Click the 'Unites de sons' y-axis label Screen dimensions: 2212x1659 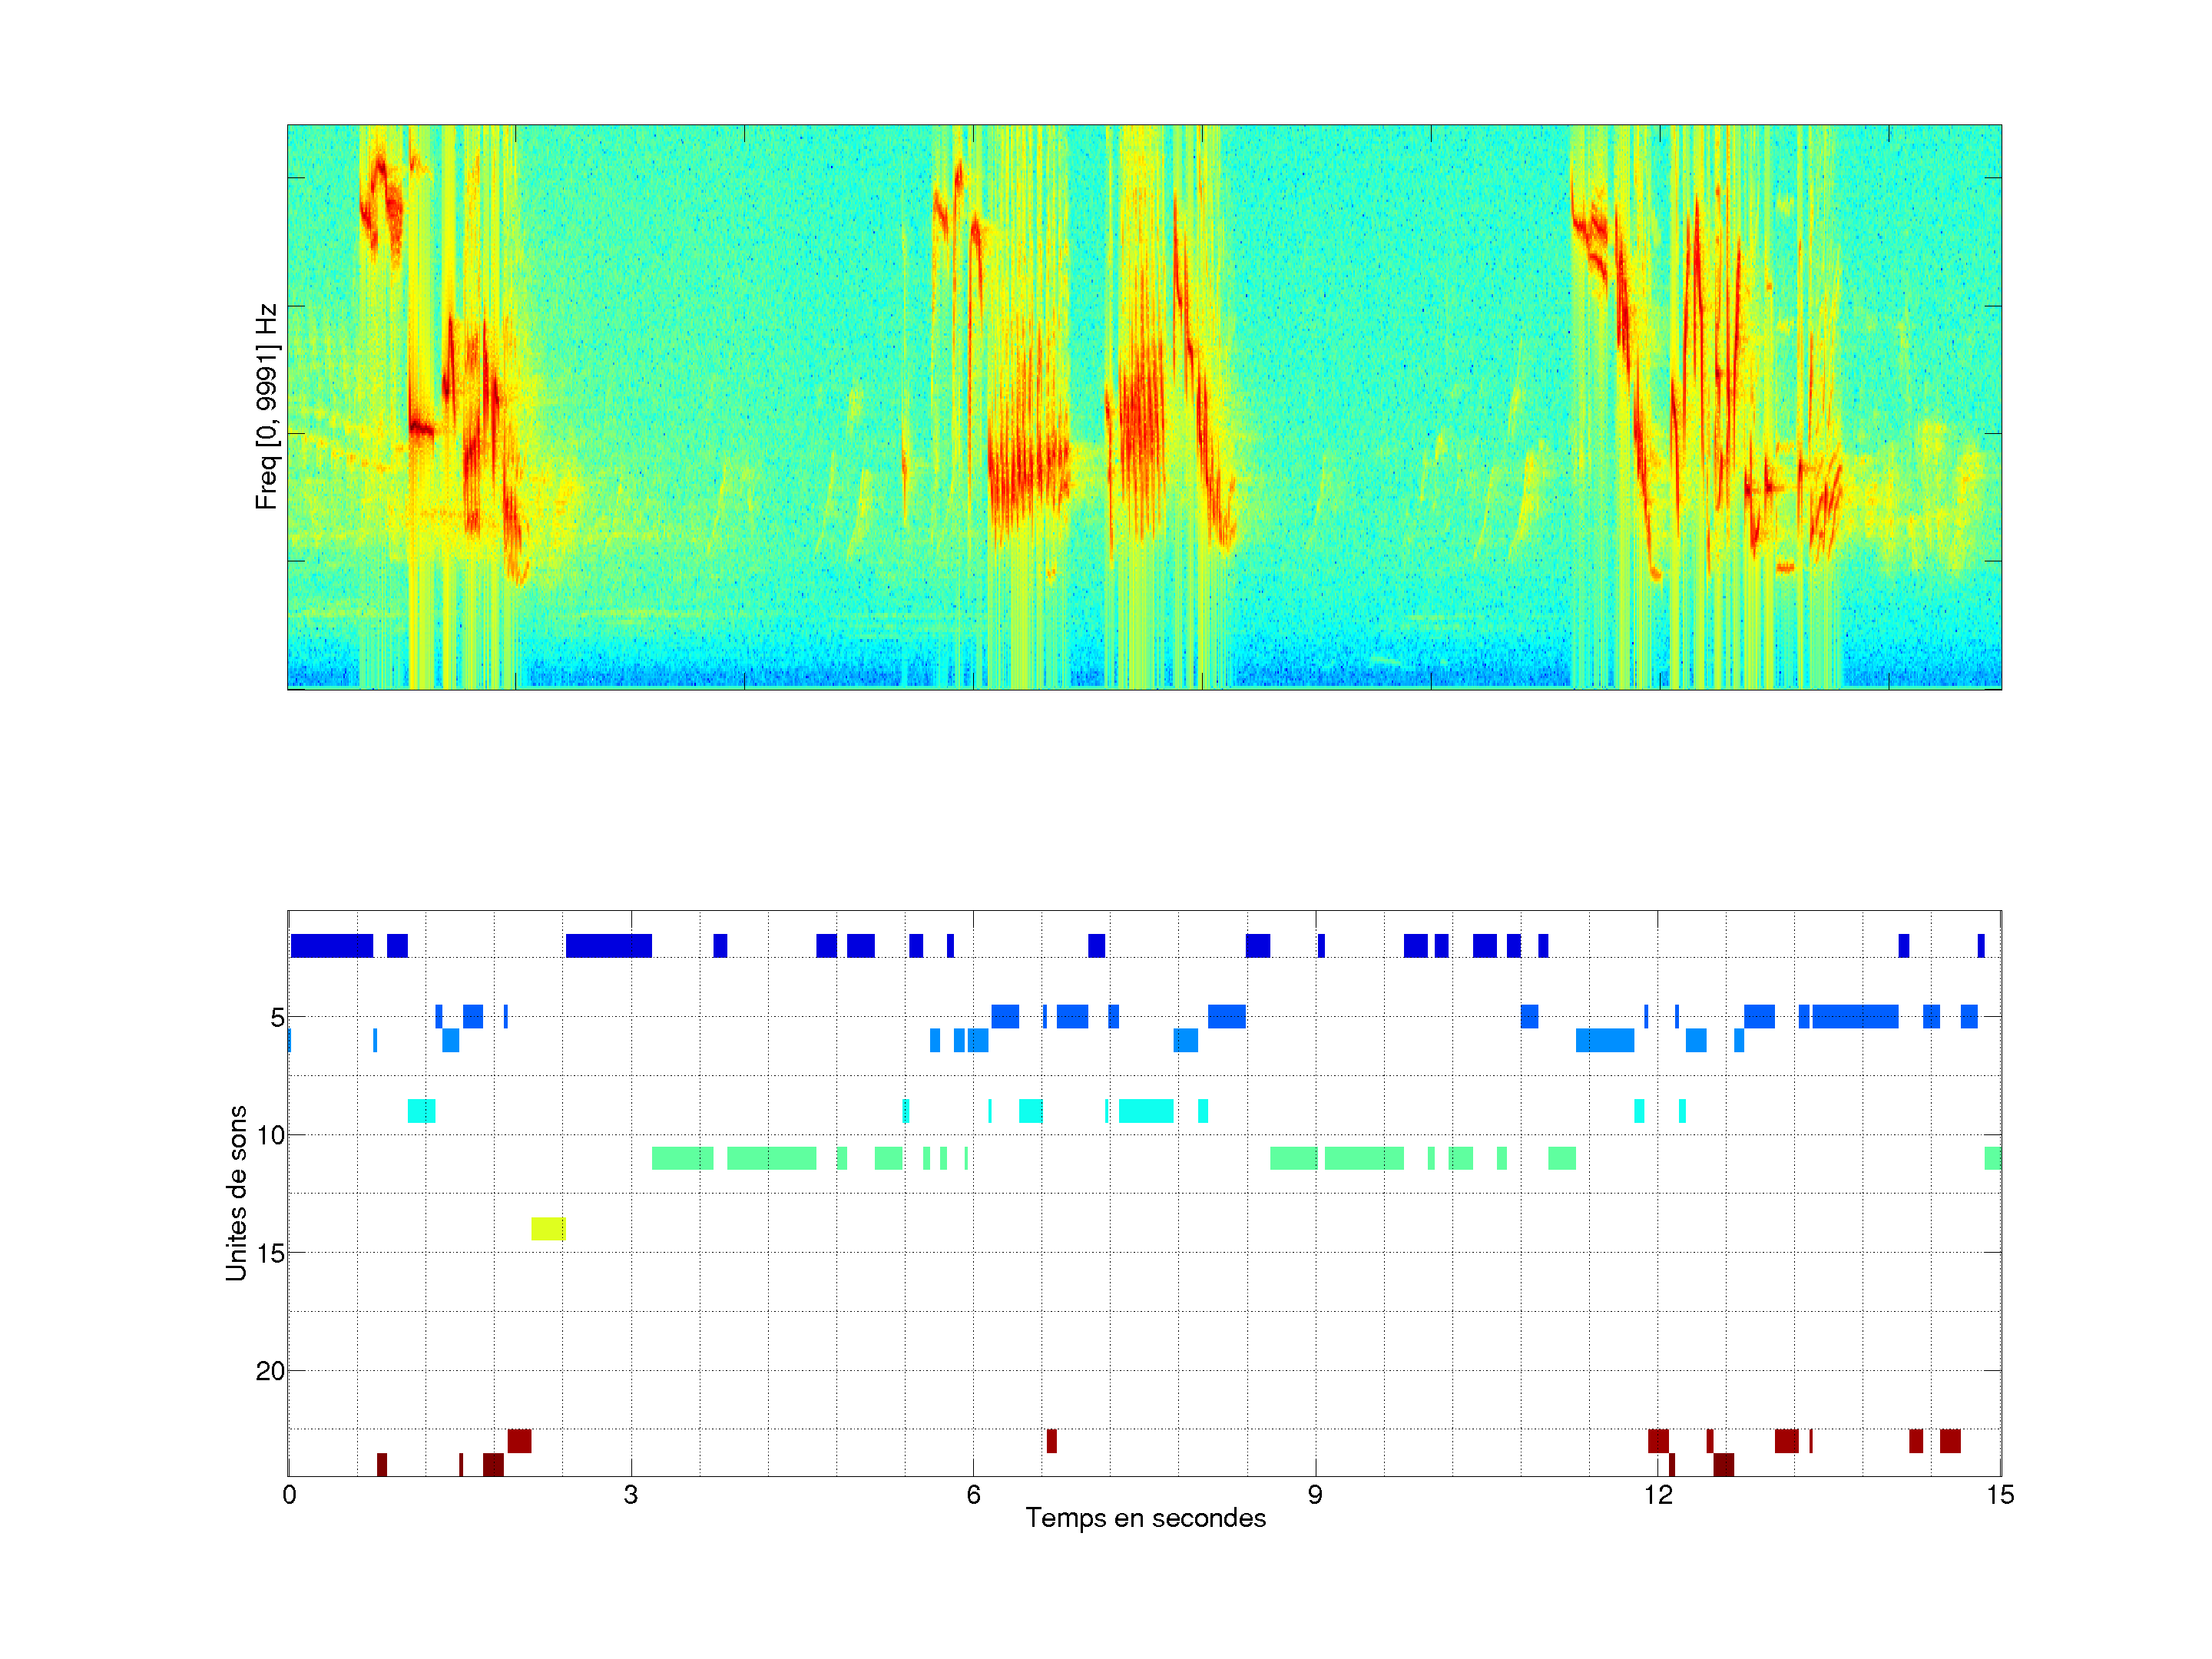click(x=236, y=1193)
